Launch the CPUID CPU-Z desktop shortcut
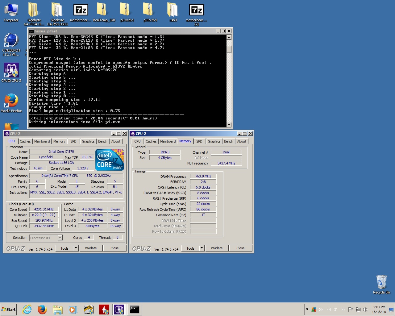 pyautogui.click(x=11, y=73)
